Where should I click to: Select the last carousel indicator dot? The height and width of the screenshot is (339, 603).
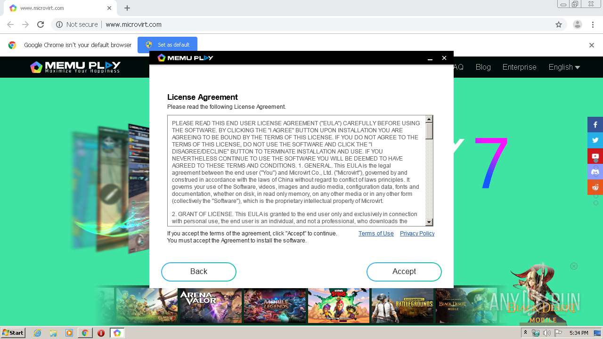point(596,203)
